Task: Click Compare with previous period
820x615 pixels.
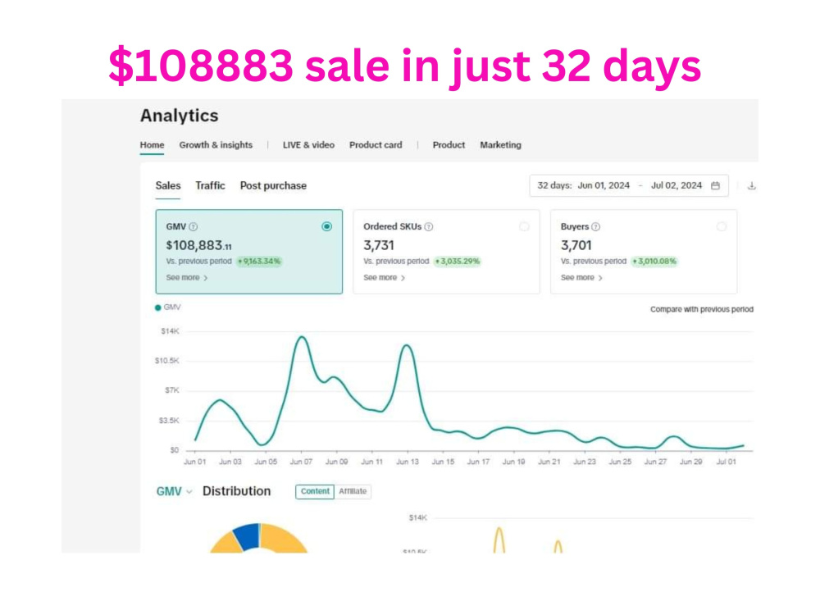Action: click(702, 310)
